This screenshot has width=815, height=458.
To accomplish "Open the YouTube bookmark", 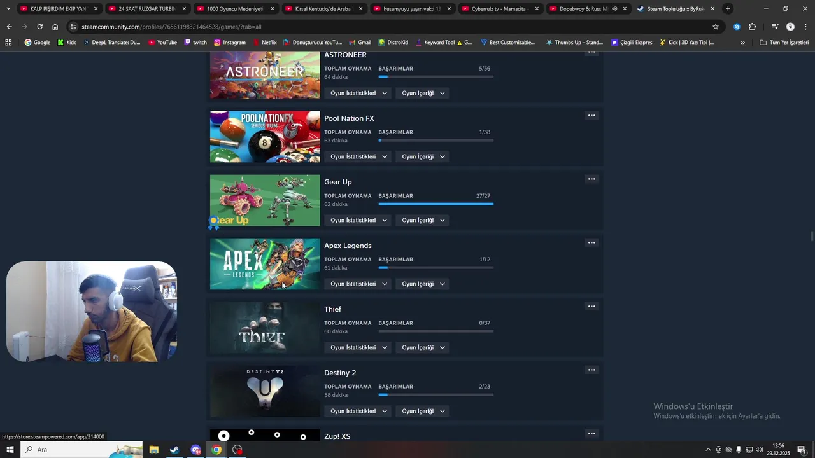I will click(x=162, y=43).
